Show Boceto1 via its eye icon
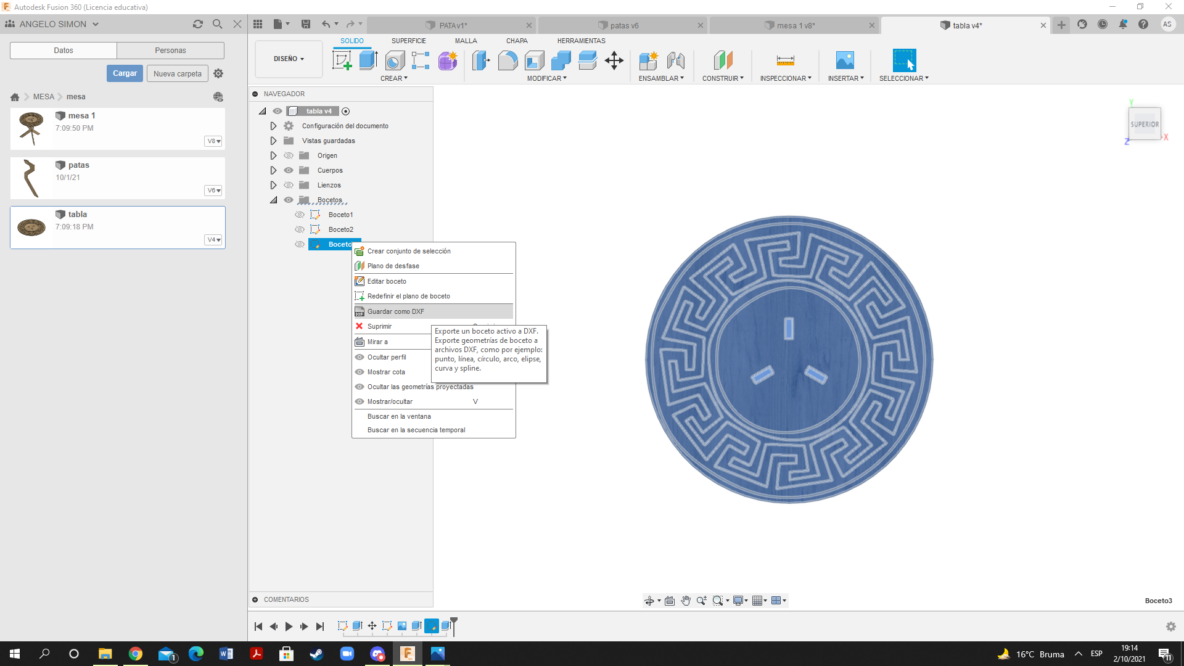The width and height of the screenshot is (1184, 666). (300, 215)
